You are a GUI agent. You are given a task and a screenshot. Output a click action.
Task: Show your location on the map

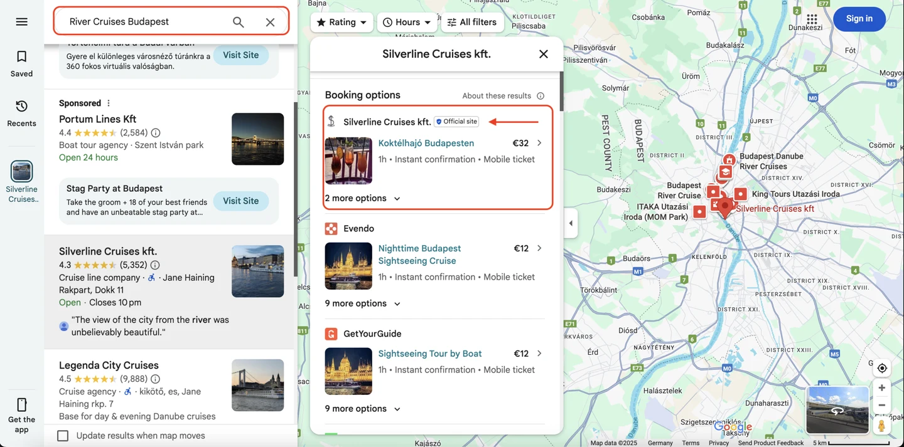point(882,368)
